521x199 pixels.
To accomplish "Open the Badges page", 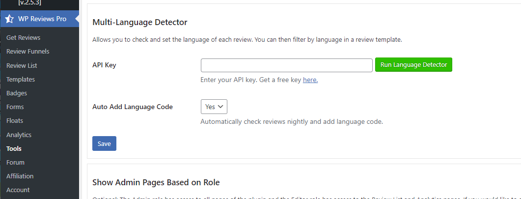I will tap(17, 93).
